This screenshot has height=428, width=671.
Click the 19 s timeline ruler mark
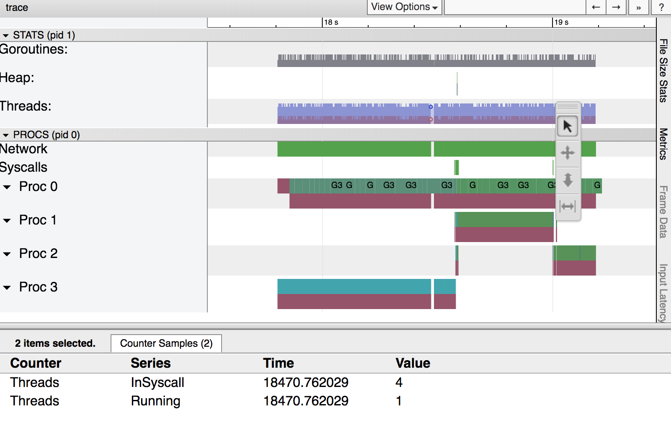click(x=561, y=22)
